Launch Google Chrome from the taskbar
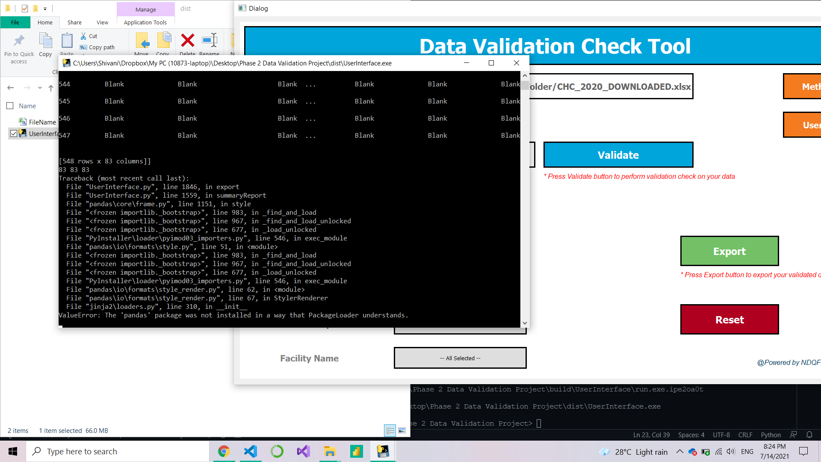The image size is (821, 462). 224,451
